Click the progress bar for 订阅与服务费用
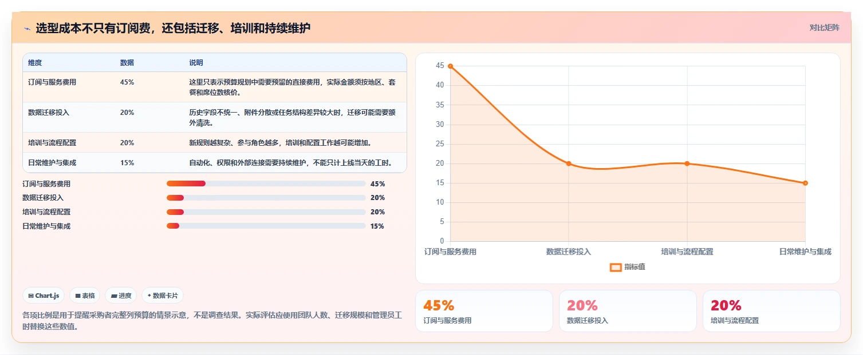 (x=266, y=184)
